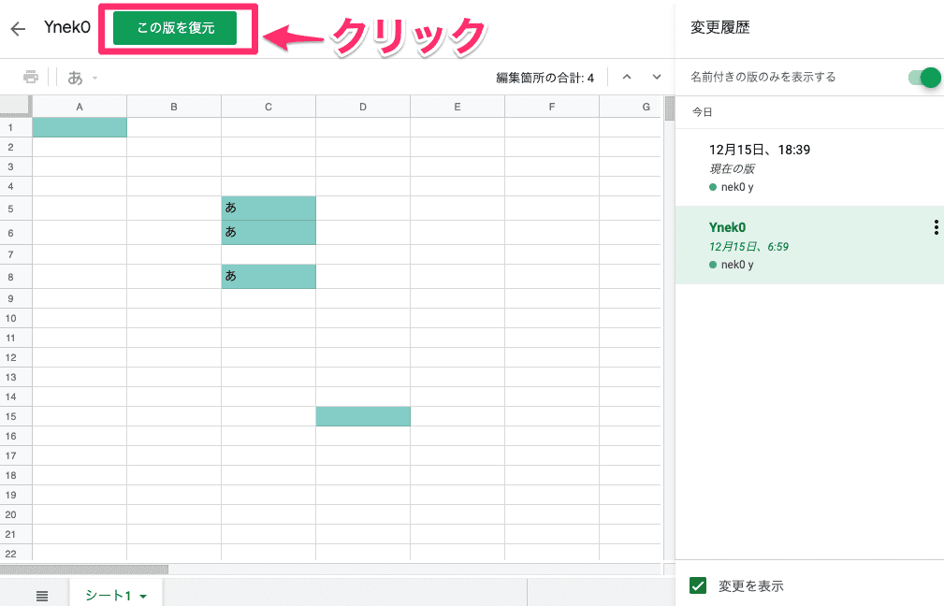Go to next edit with down chevron
The image size is (944, 606).
click(x=657, y=77)
